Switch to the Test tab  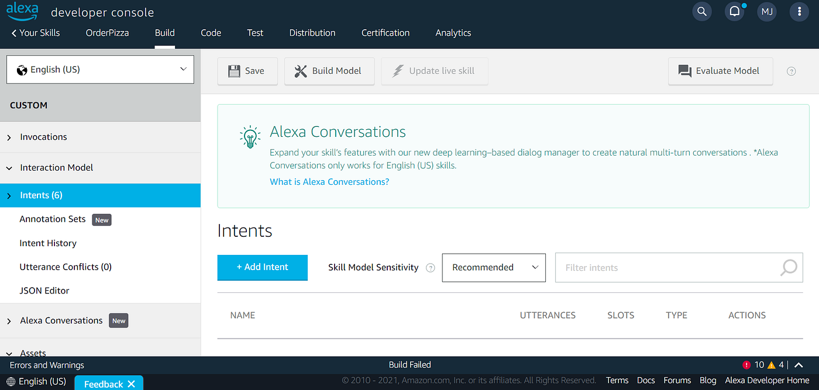[255, 33]
